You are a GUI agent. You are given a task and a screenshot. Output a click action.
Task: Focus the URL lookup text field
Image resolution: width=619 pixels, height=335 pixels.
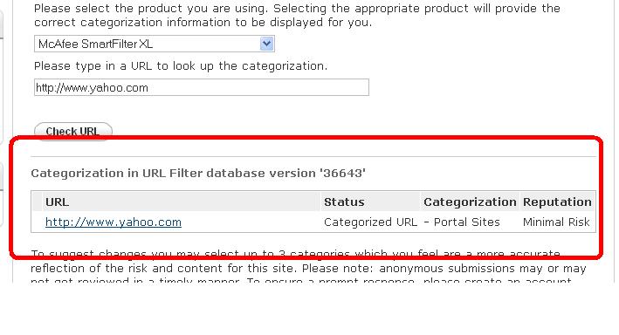click(x=202, y=87)
